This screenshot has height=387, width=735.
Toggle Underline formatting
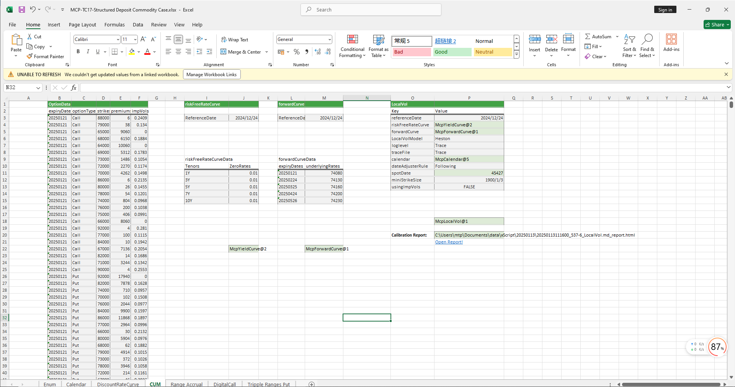[98, 52]
